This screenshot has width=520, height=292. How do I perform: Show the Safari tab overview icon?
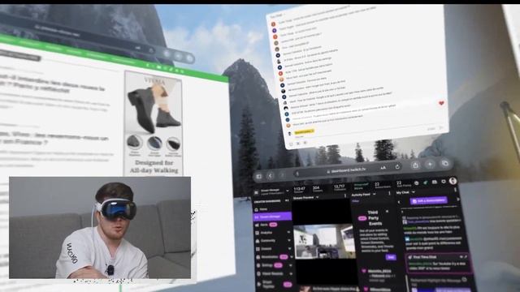click(x=445, y=163)
